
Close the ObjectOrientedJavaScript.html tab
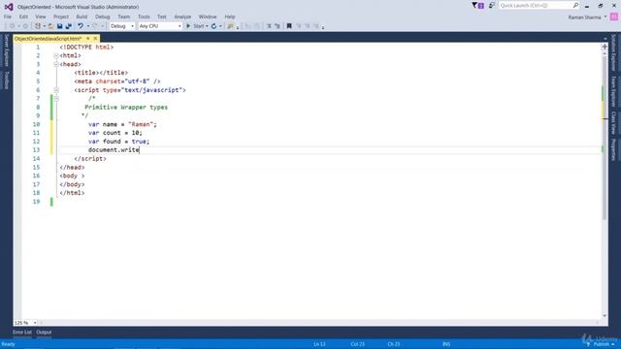pyautogui.click(x=95, y=39)
